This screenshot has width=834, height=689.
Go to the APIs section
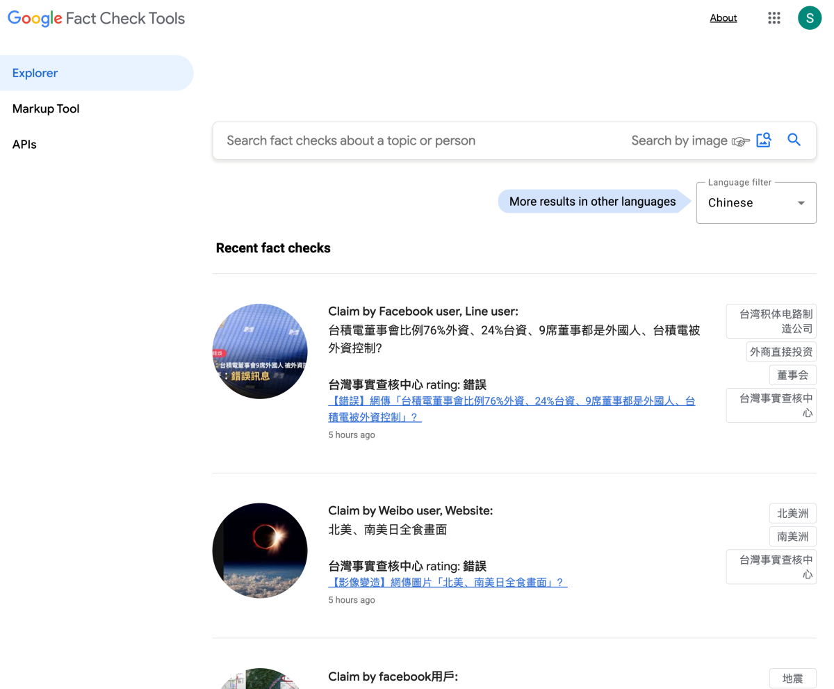(24, 145)
